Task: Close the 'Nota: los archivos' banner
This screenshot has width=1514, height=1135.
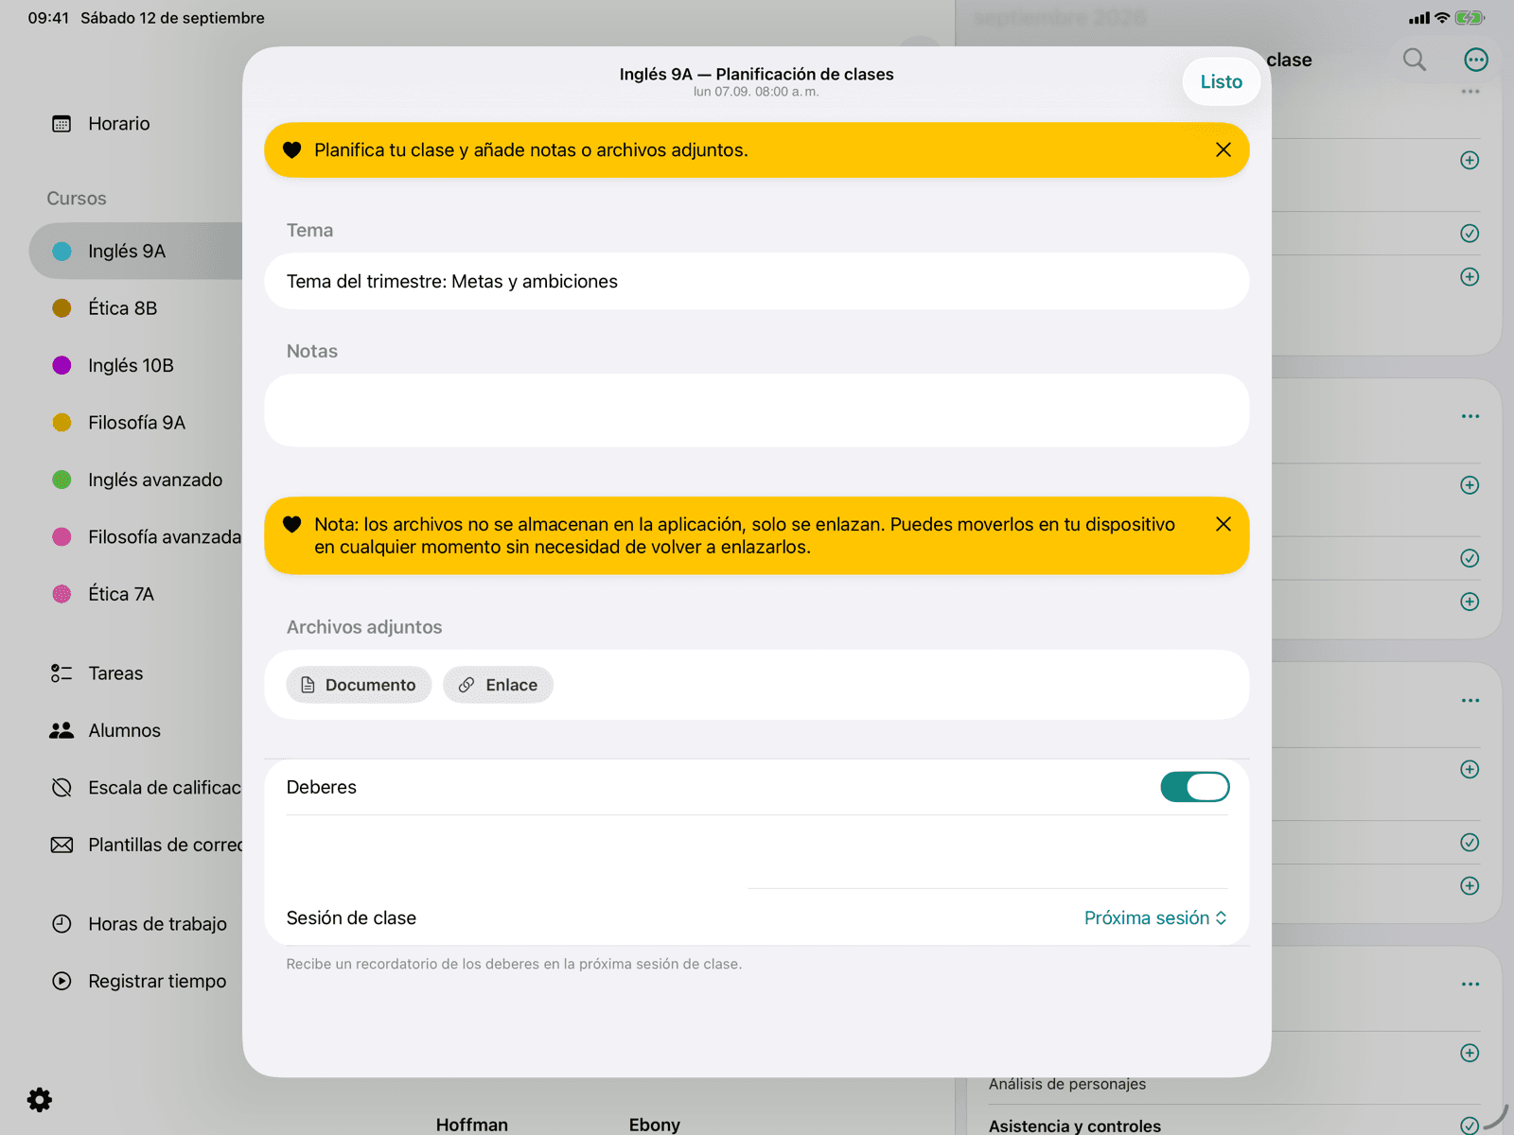Action: tap(1223, 524)
